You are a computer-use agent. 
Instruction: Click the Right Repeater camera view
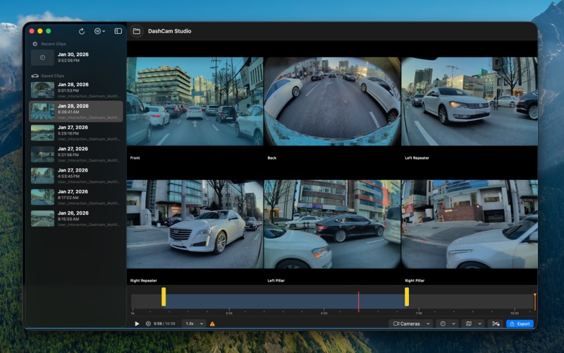195,224
